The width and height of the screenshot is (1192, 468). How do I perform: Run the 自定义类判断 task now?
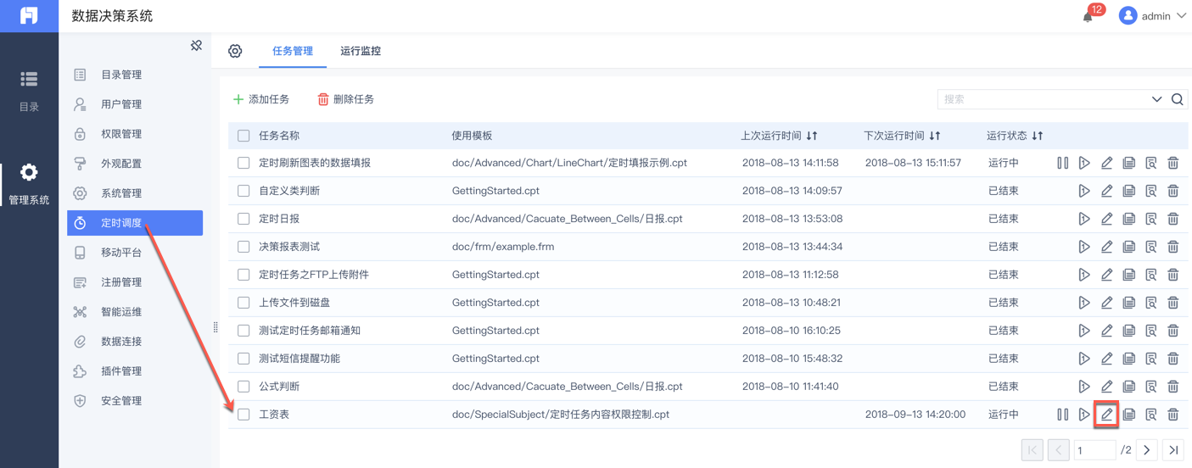[x=1084, y=191]
